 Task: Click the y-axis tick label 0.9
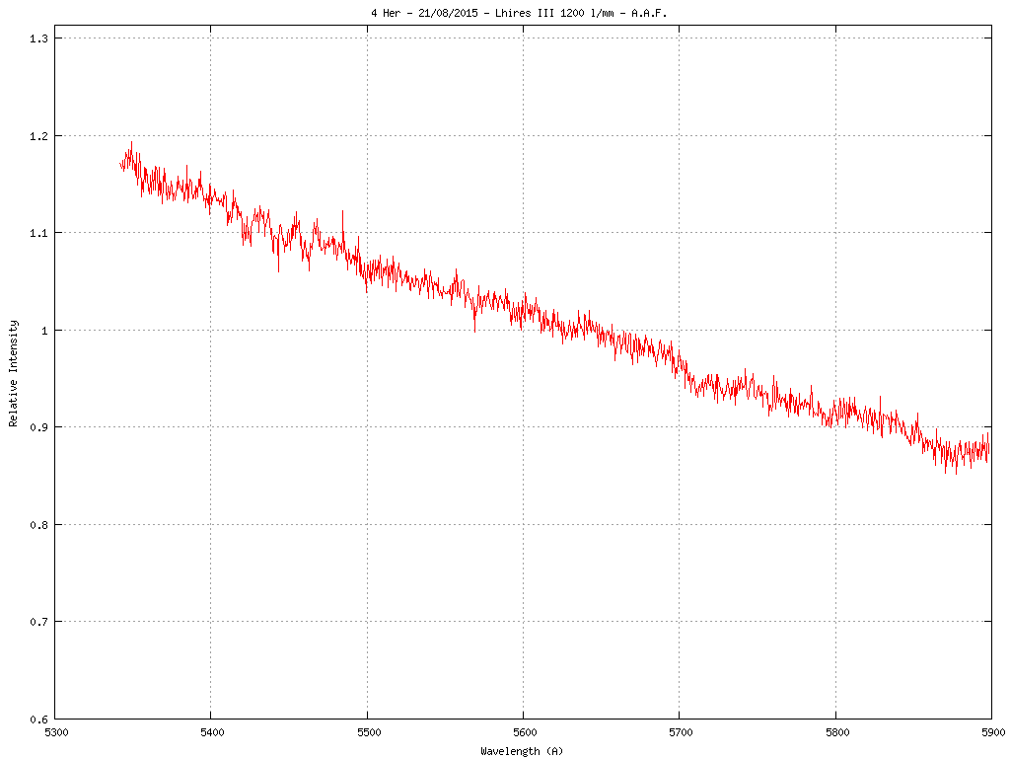[39, 427]
